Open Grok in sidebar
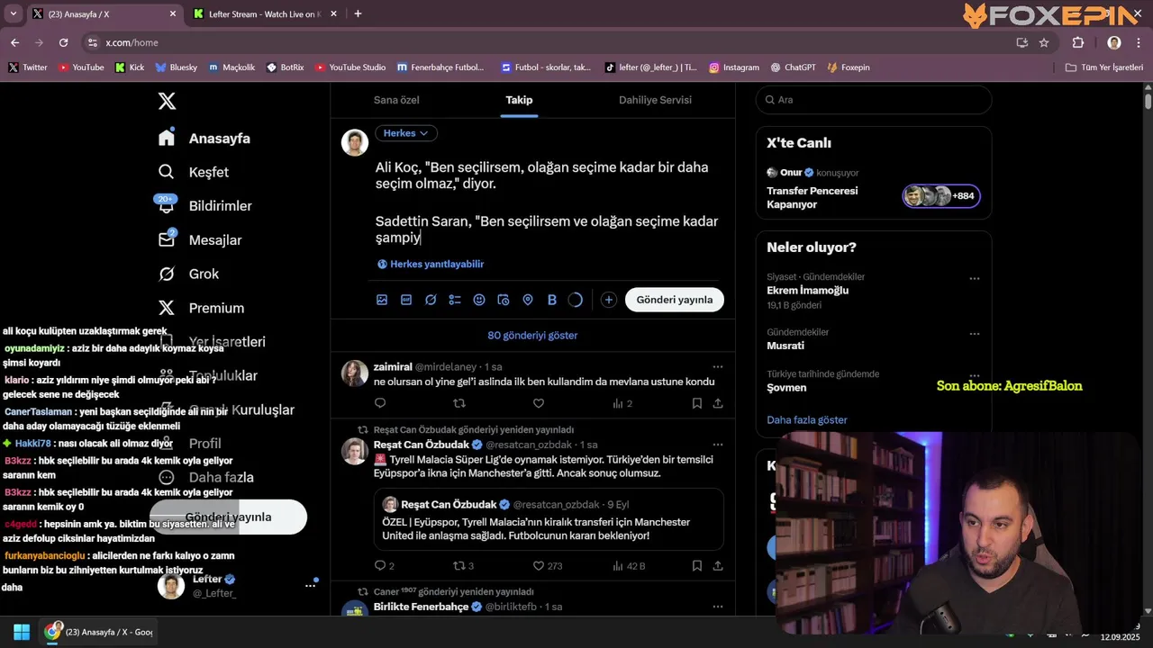 coord(188,274)
